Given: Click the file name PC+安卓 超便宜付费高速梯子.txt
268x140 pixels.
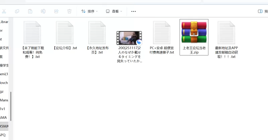Looking at the screenshot, I should coord(162,50).
